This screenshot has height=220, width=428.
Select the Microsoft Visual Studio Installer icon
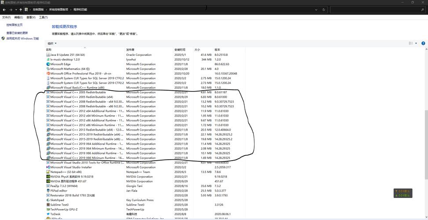48,167
